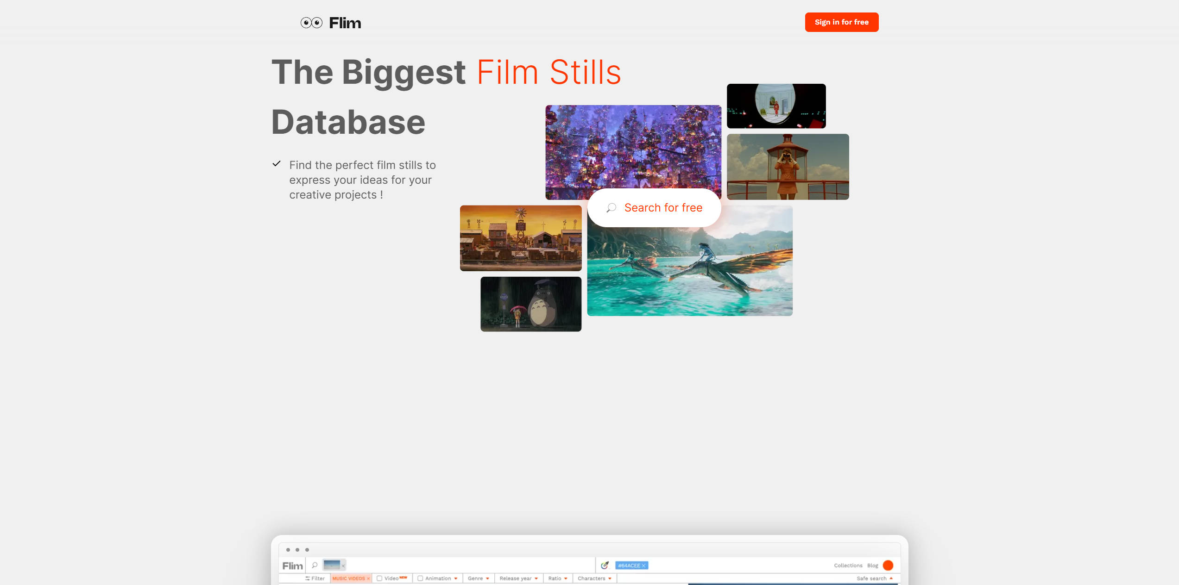Open the space station window film still
This screenshot has height=585, width=1179.
(776, 106)
